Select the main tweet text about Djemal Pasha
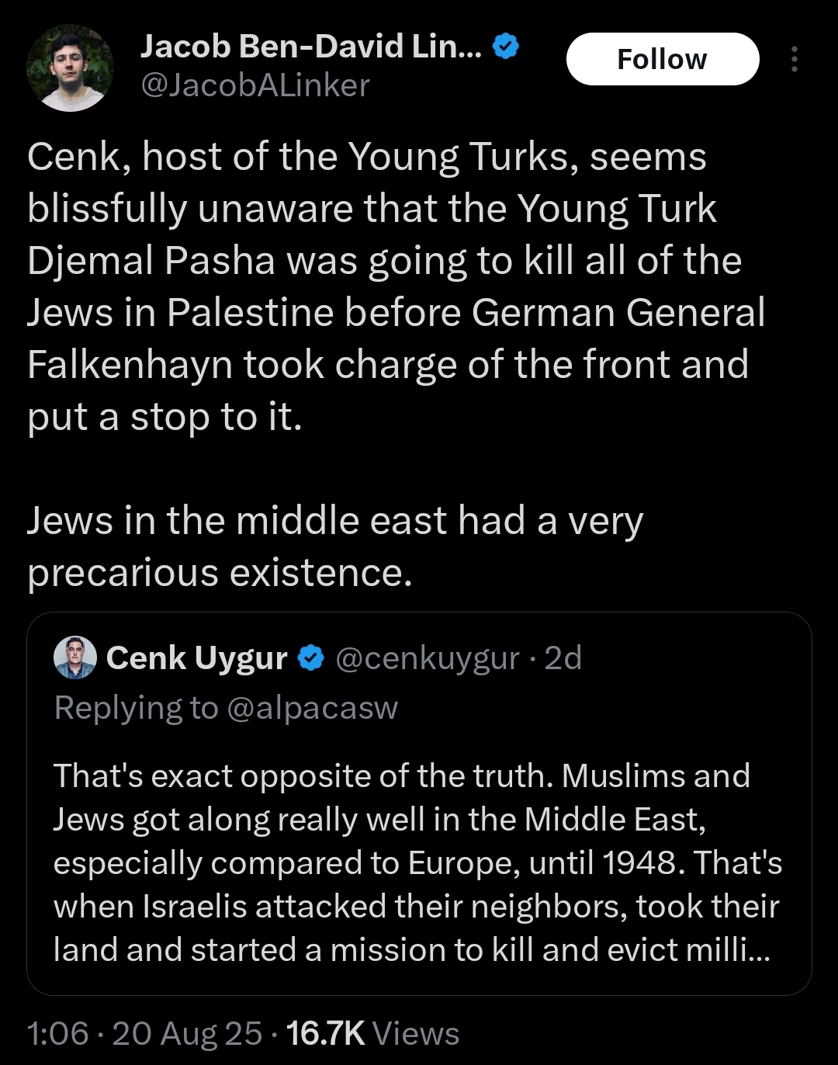 pos(396,287)
